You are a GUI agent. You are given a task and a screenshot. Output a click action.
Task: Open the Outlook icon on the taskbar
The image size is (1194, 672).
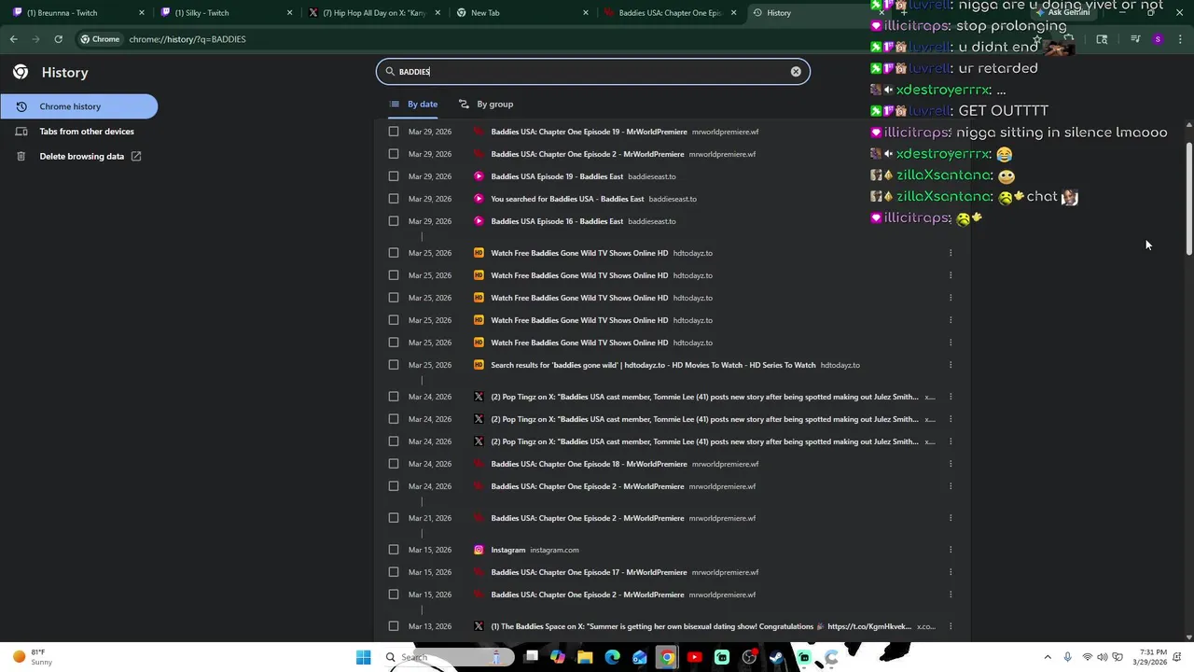[x=640, y=657]
